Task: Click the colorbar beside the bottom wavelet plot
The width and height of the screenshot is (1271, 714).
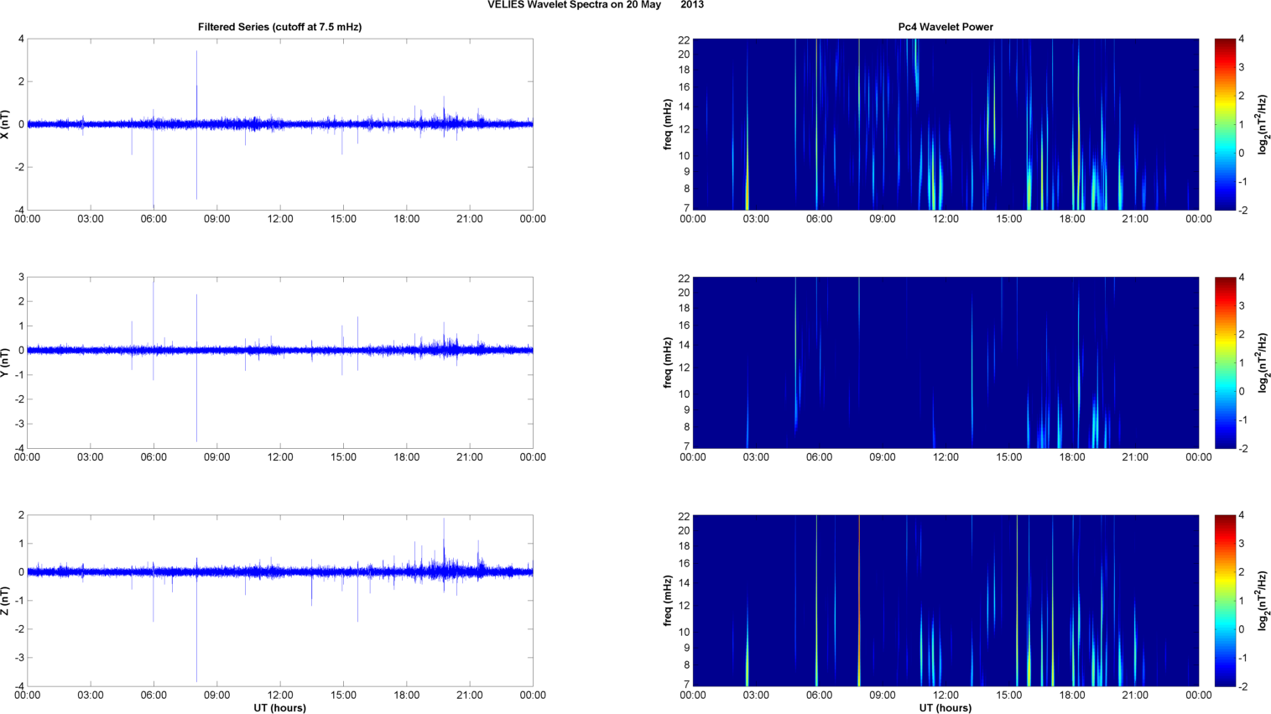Action: click(x=1224, y=601)
